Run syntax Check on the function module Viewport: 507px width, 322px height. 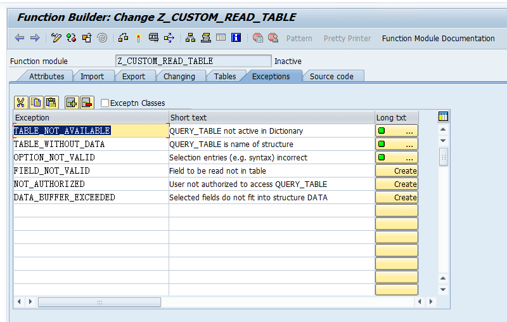click(123, 38)
